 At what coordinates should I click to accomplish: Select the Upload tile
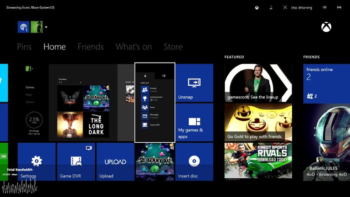coord(115,162)
